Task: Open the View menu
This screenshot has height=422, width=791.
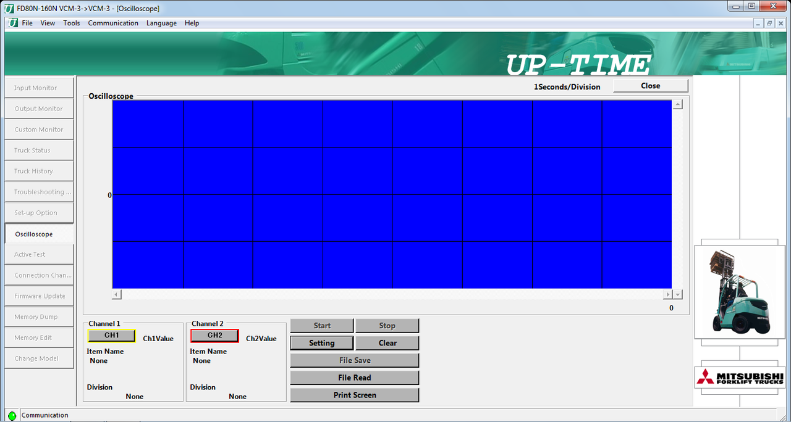Action: pyautogui.click(x=48, y=23)
